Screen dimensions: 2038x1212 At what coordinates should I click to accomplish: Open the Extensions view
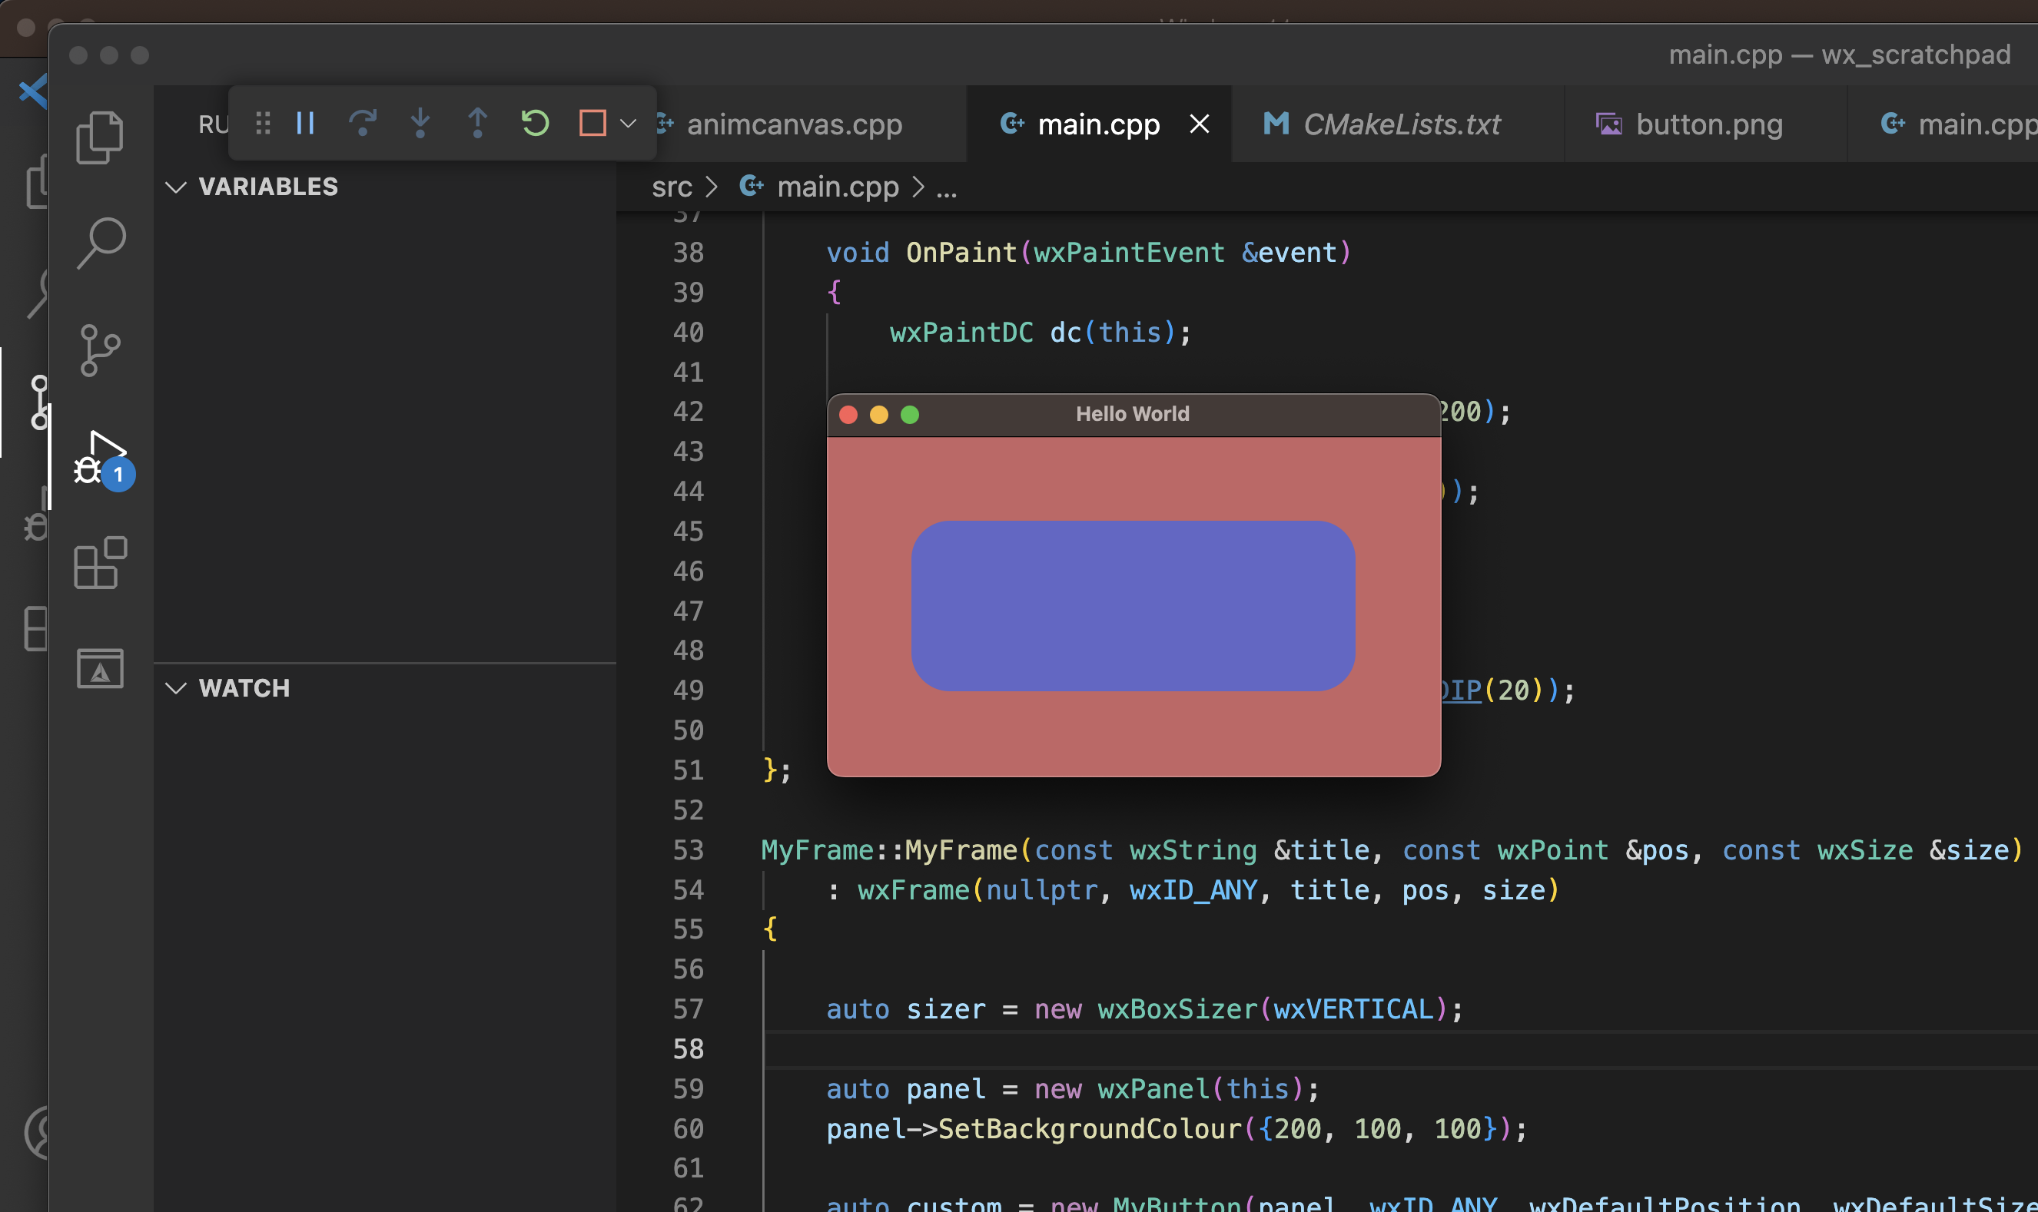pyautogui.click(x=99, y=564)
